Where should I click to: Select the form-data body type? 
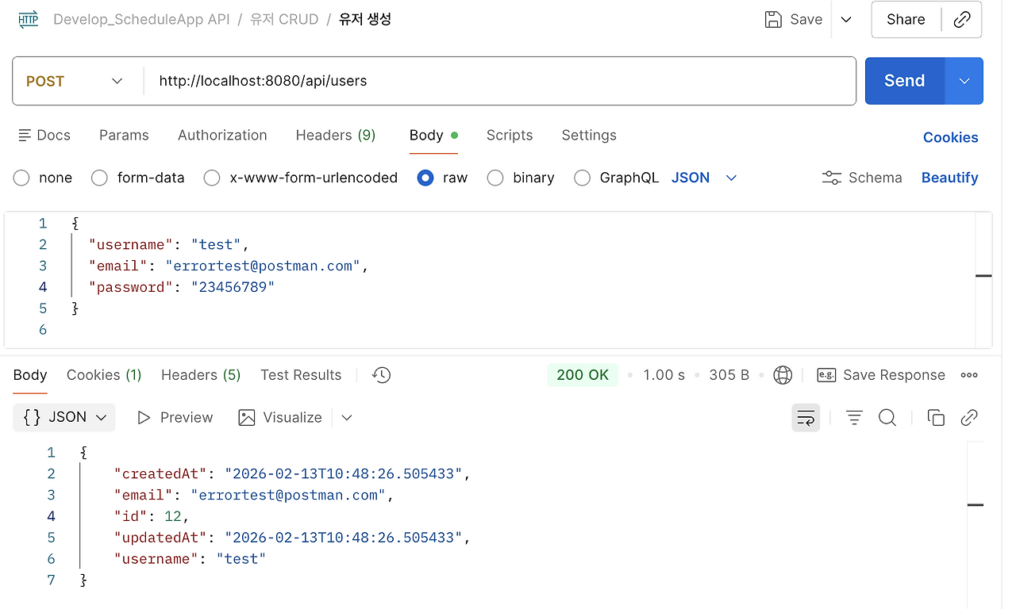99,178
